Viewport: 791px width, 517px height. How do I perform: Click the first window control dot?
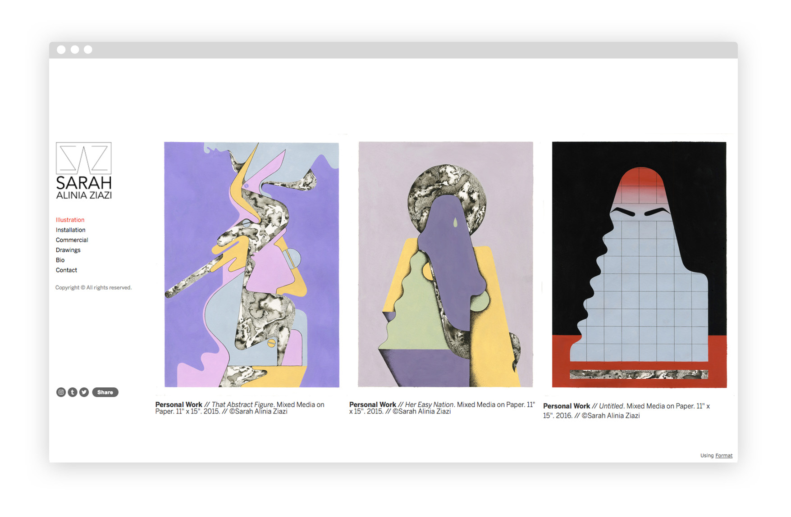(61, 50)
